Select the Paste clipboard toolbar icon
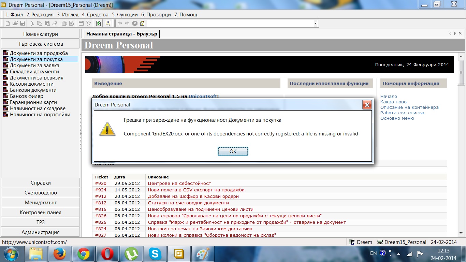 point(47,23)
